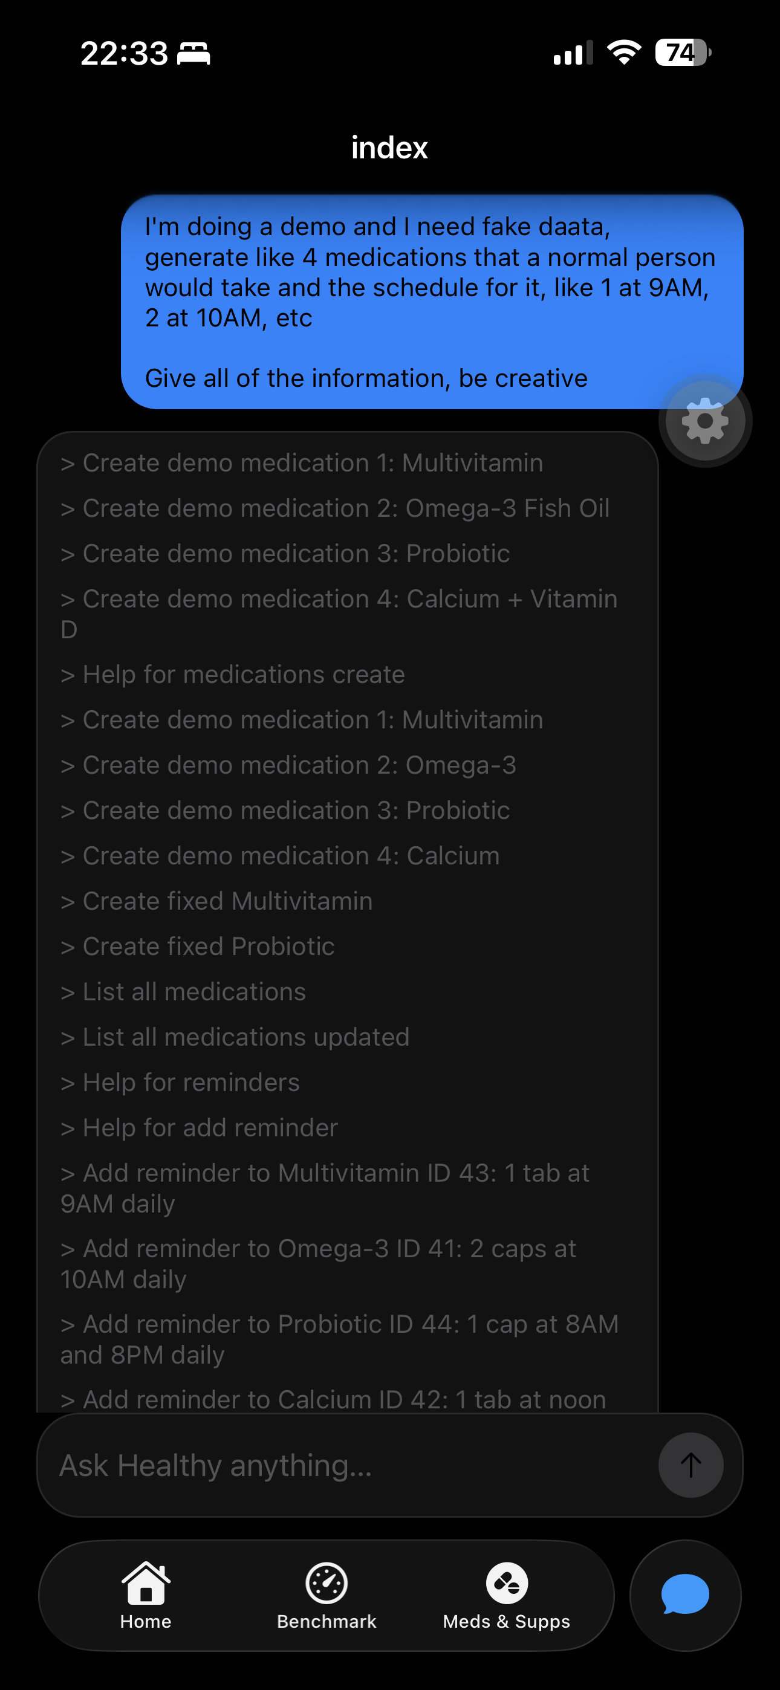This screenshot has width=780, height=1690.
Task: Open the chat bubble tab
Action: pos(685,1594)
